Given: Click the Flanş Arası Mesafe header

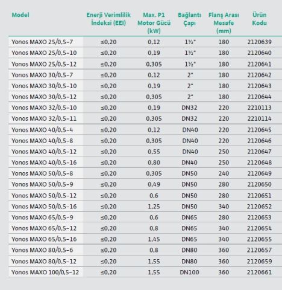Looking at the screenshot, I should (x=224, y=23).
